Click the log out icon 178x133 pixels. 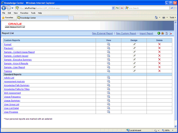pyautogui.click(x=170, y=33)
